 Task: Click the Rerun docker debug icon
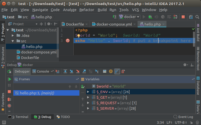tap(9, 72)
